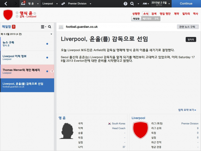Collapse the 화 5 2월 2013 message group

coord(51,34)
